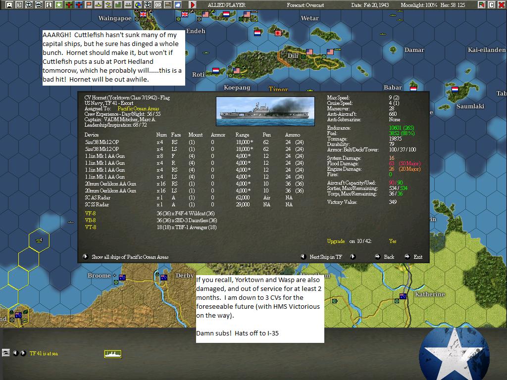Open air group VT-8
Image resolution: width=507 pixels, height=380 pixels.
(90, 228)
